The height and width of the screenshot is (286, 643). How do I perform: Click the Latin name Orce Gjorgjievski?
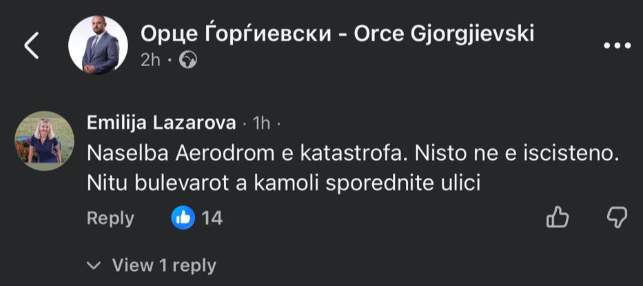444,33
